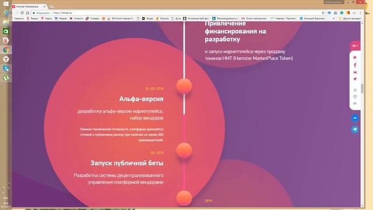Click the orange extension icon in toolbar
Viewport: 373px width, 210px height.
(348, 13)
